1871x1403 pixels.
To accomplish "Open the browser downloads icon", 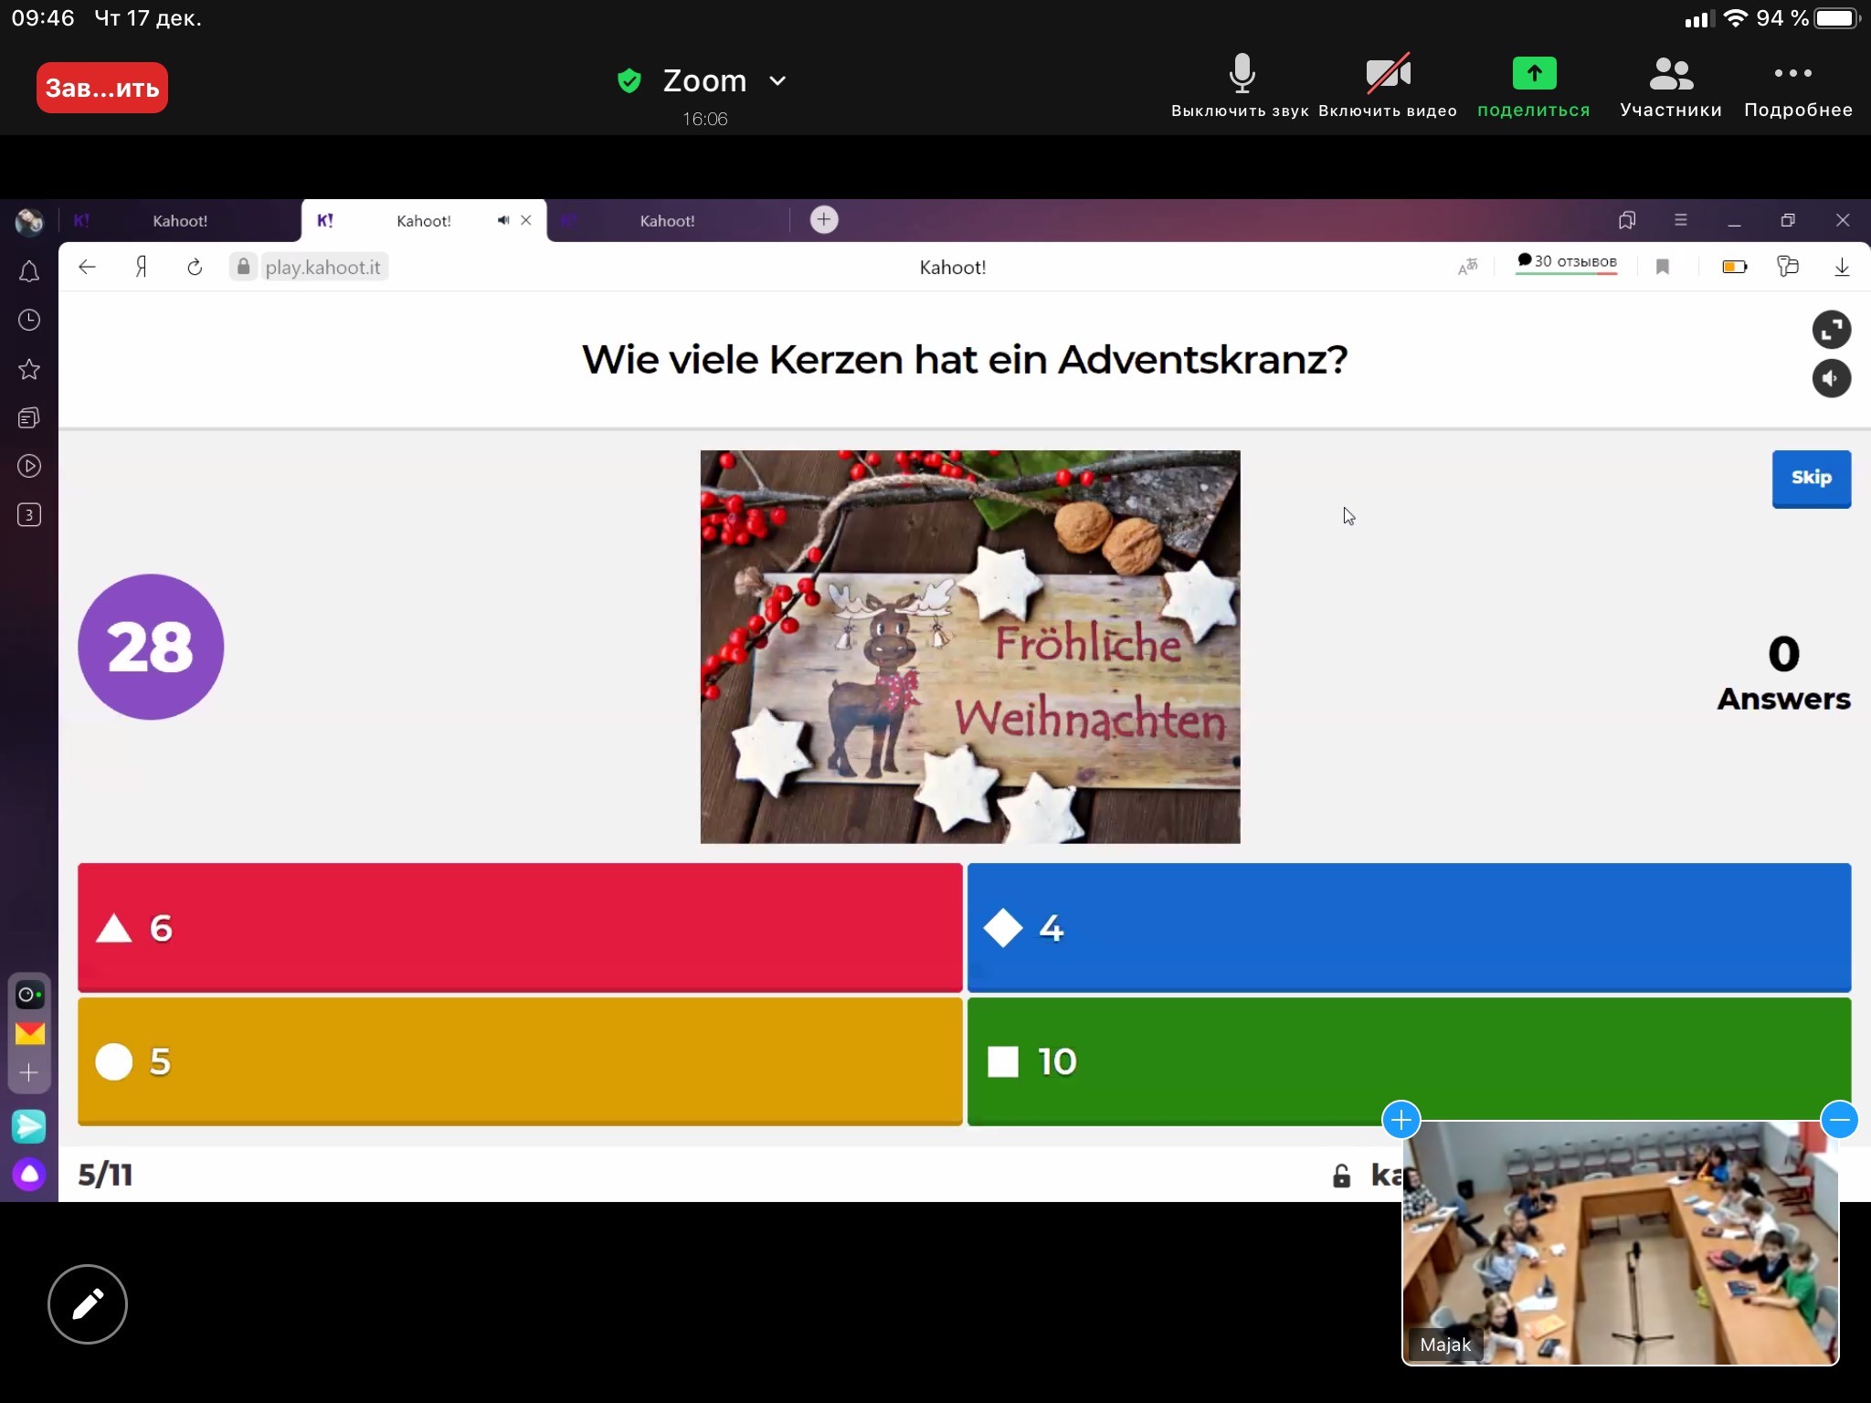I will [x=1842, y=267].
